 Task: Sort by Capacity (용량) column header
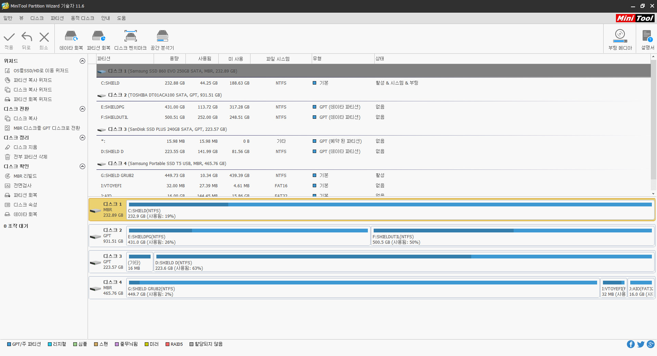[170, 59]
